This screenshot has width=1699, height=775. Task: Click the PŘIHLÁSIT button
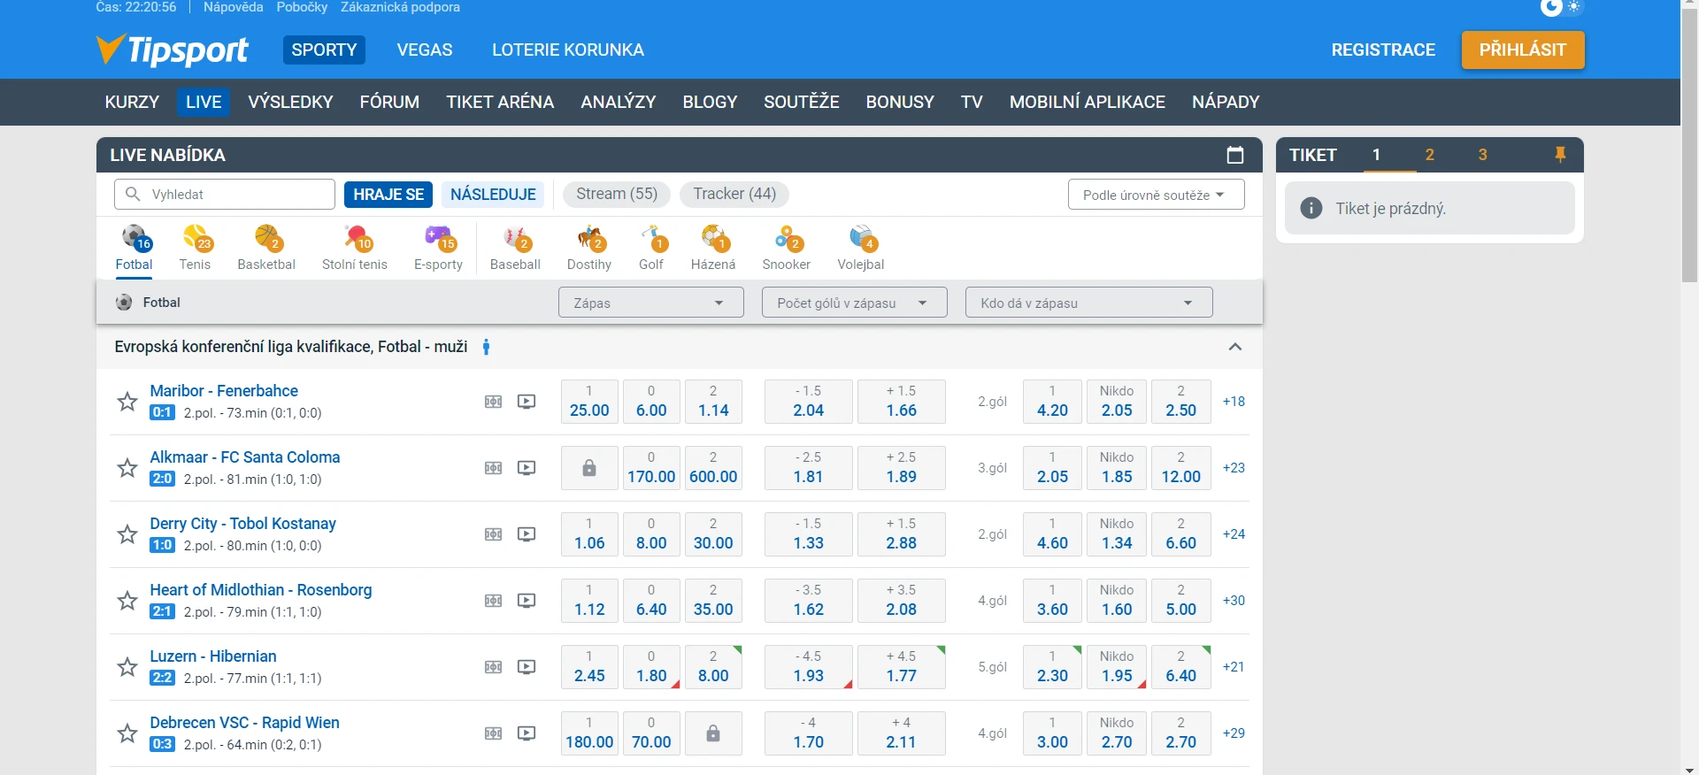1522,50
